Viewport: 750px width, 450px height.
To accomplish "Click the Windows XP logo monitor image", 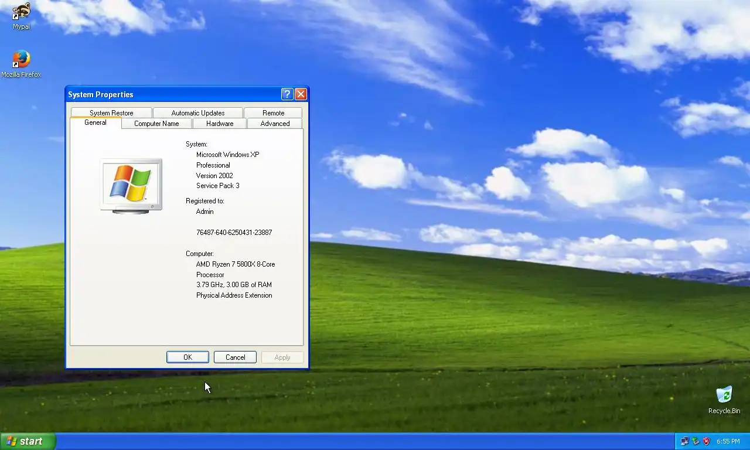I will tap(131, 186).
